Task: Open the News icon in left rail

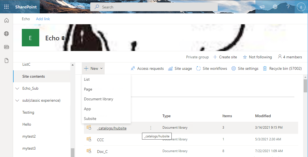Action: click(7, 47)
